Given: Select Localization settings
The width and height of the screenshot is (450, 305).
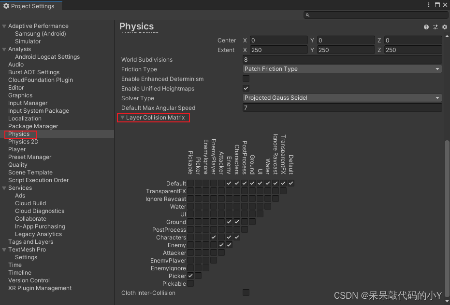Looking at the screenshot, I should (x=25, y=119).
